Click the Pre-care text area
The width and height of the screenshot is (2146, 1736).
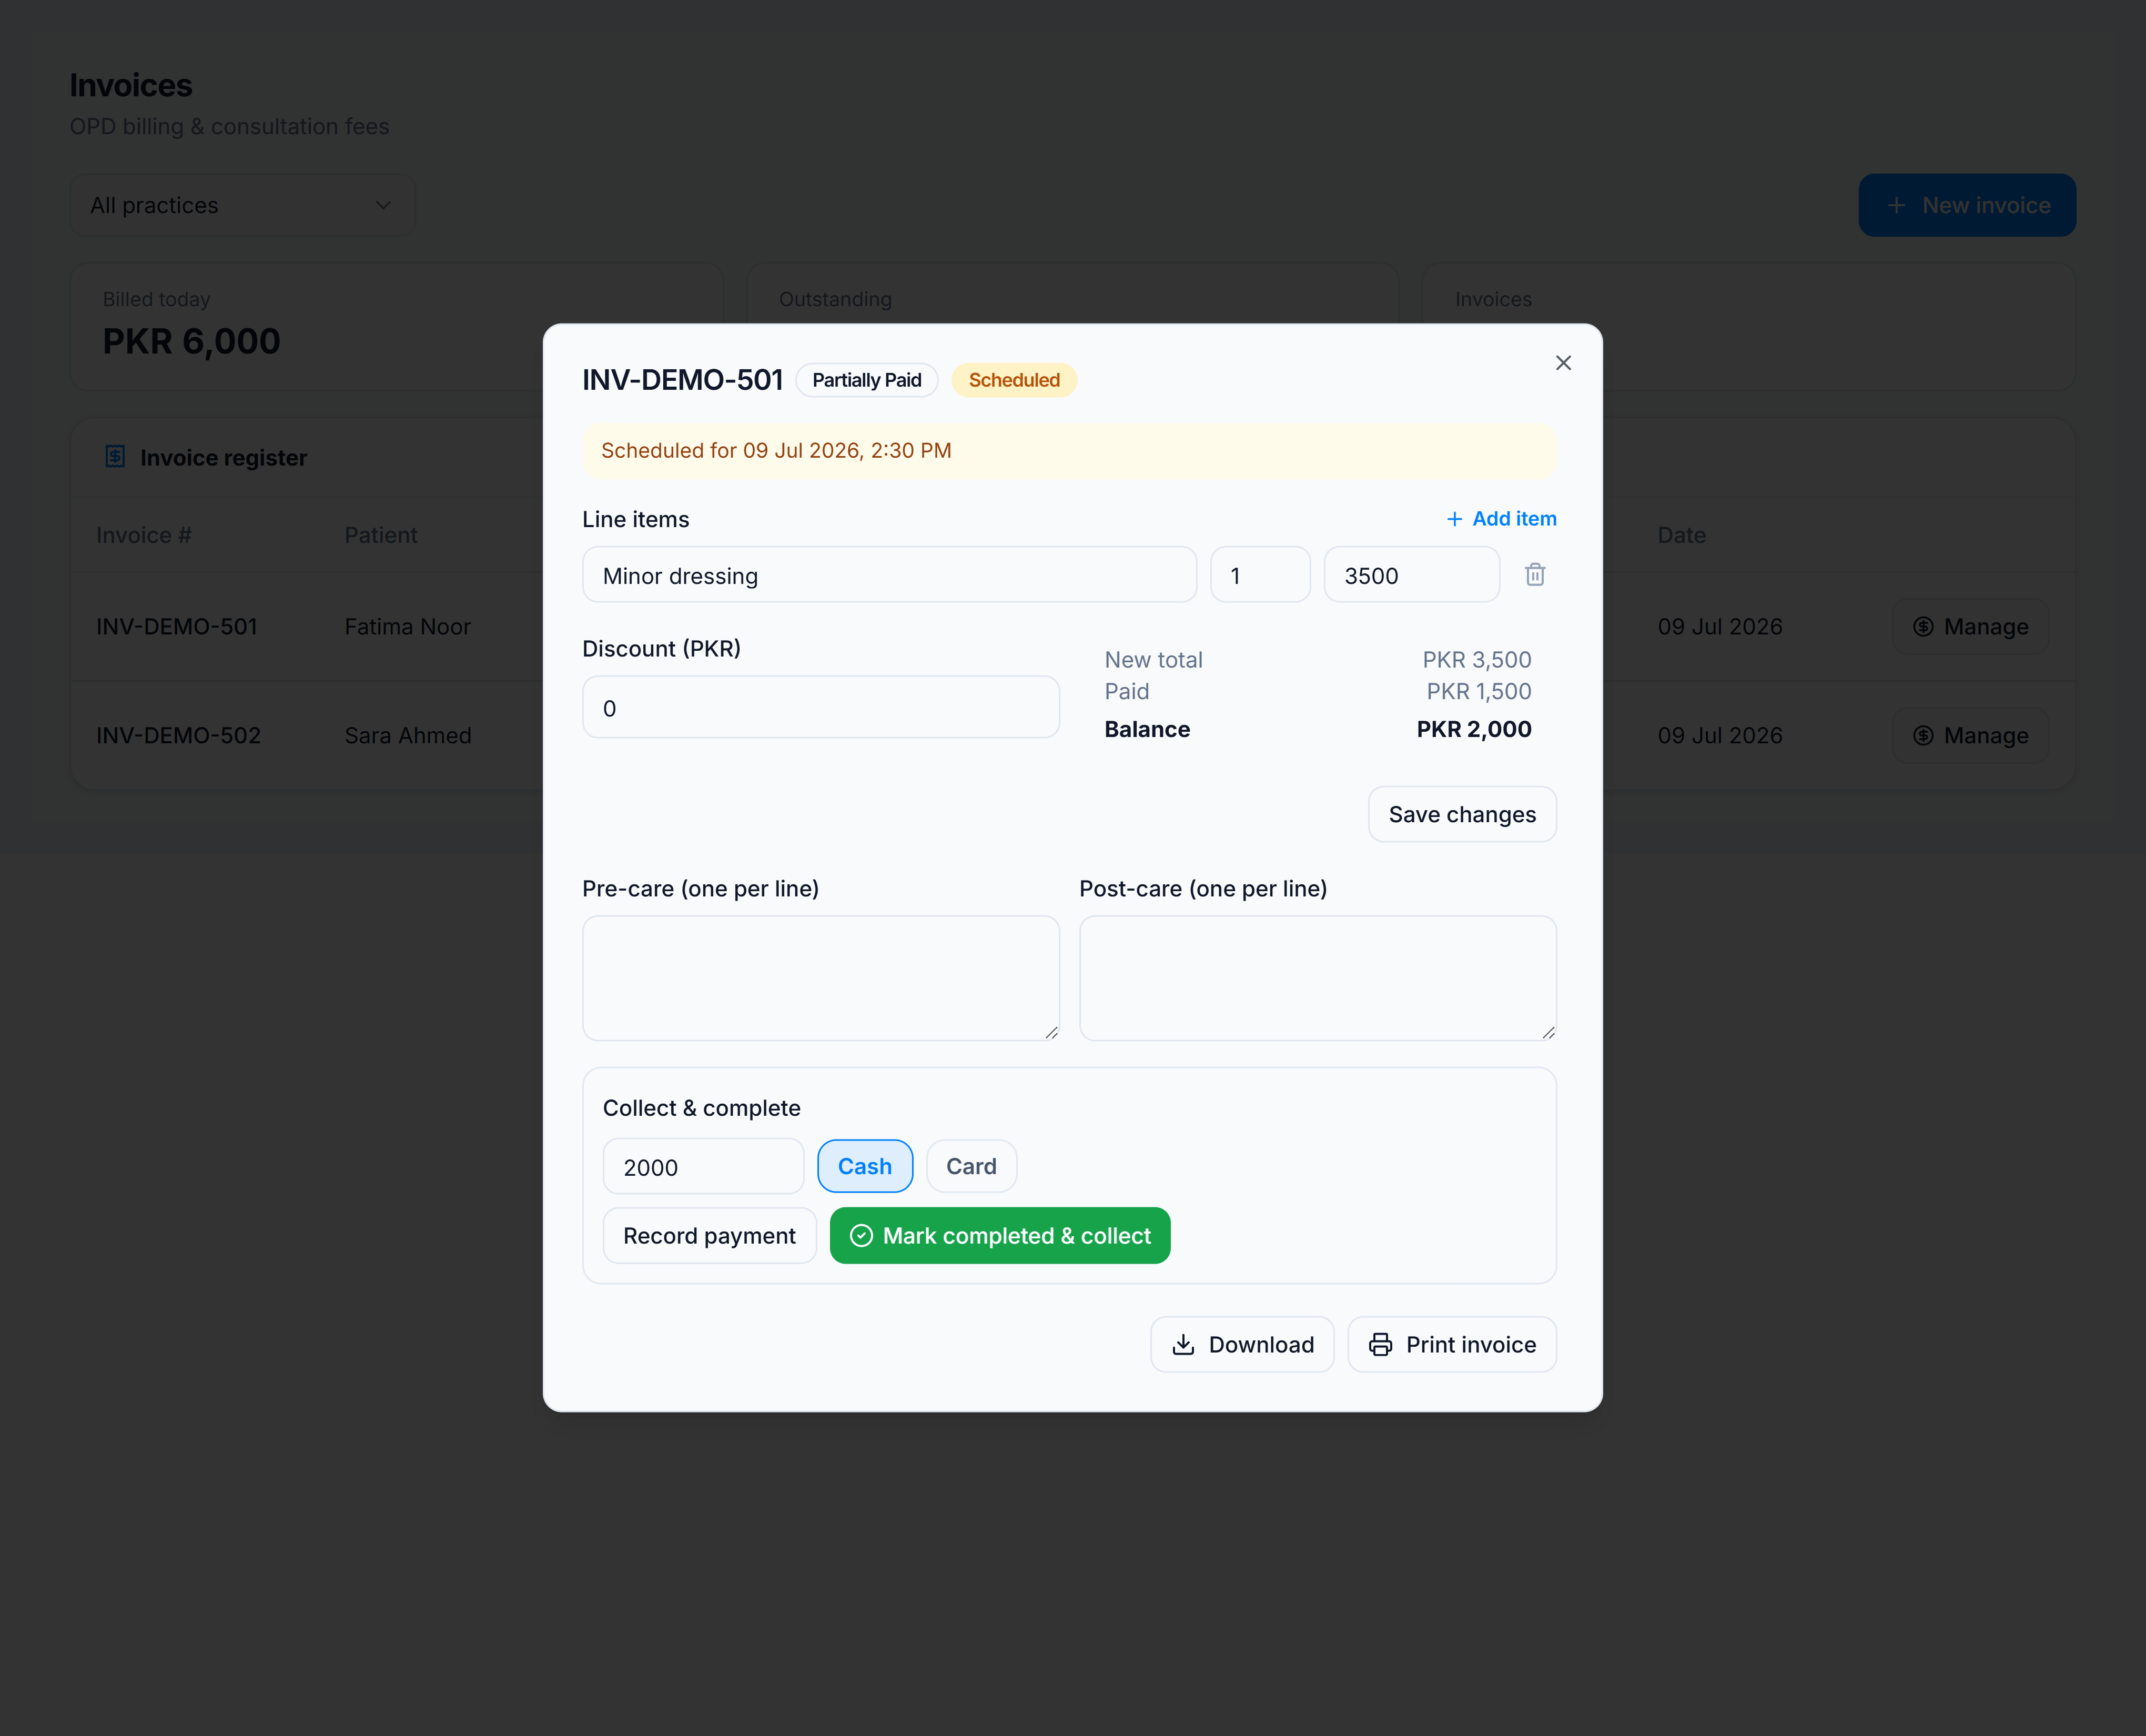click(821, 978)
